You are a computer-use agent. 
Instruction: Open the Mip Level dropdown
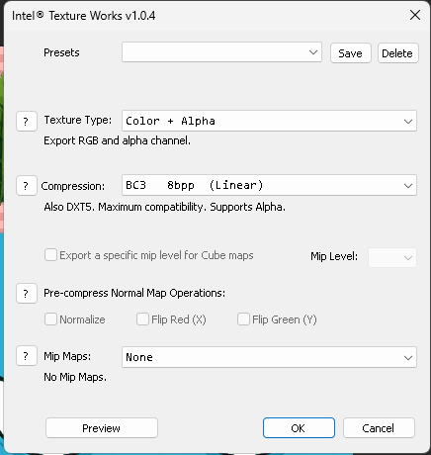point(392,257)
